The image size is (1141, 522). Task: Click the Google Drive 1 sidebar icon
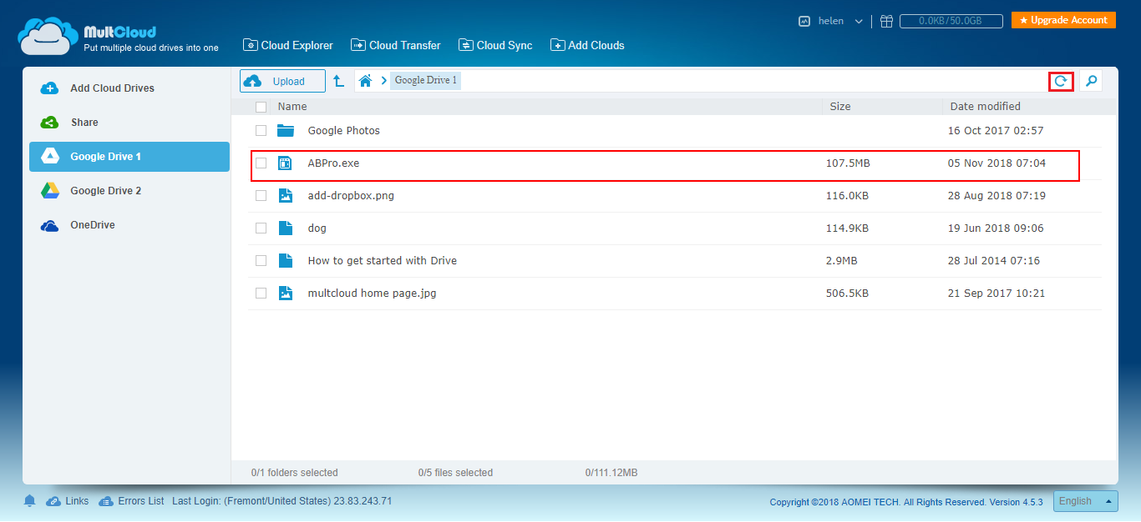coord(50,157)
